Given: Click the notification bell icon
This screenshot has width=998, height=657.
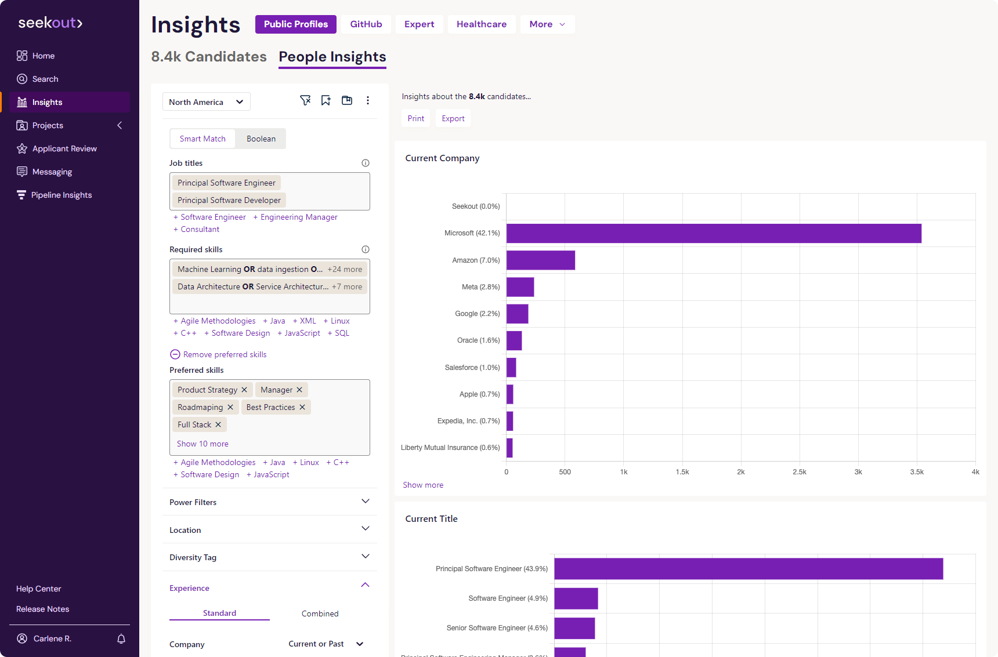Looking at the screenshot, I should (121, 638).
